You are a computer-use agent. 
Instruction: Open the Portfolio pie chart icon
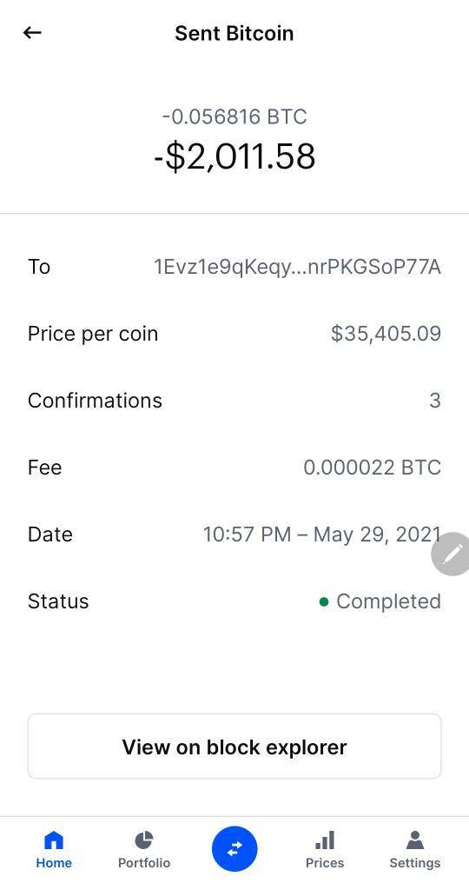tap(143, 840)
